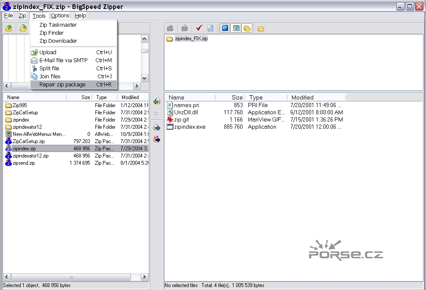Viewport: 426px width, 290px height.
Task: Click the grayed-out left arrow icon between panes
Action: pyautogui.click(x=156, y=113)
